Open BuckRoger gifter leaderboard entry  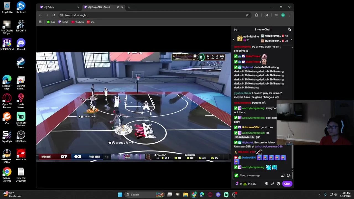(x=274, y=41)
